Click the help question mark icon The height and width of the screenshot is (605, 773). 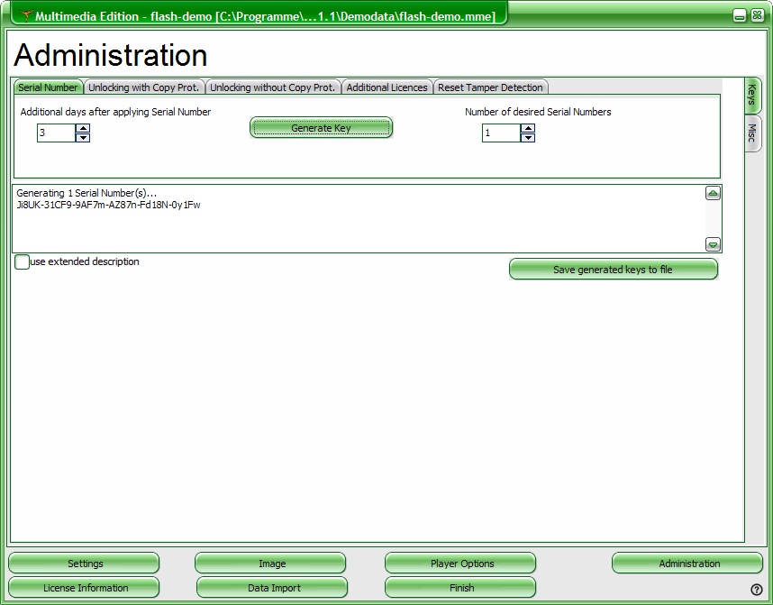[757, 590]
